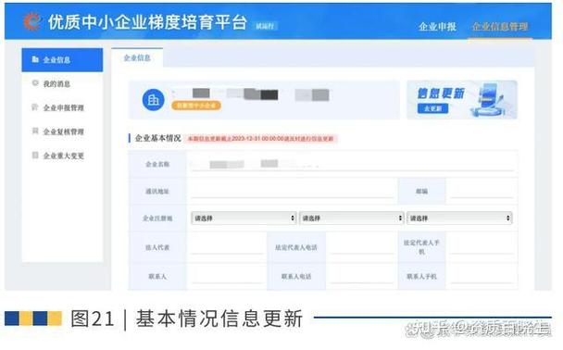Focus the 法定代表人电话 input field
The height and width of the screenshot is (350, 563).
[361, 247]
